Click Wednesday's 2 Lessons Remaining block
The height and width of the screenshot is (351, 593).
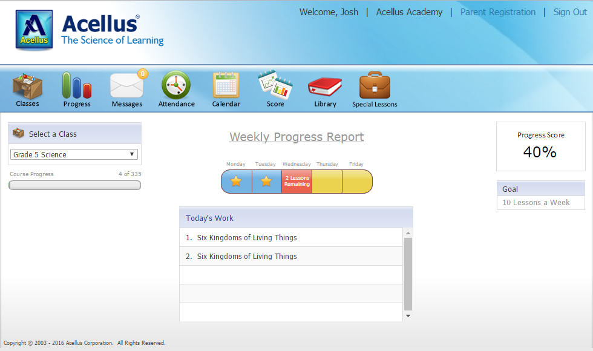click(x=296, y=182)
